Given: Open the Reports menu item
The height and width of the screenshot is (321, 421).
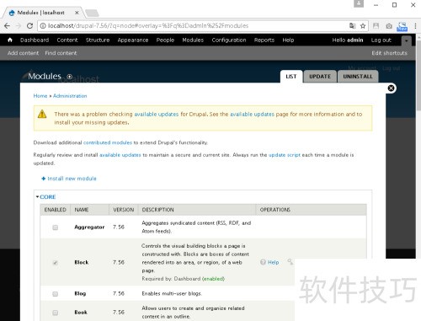Looking at the screenshot, I should pyautogui.click(x=264, y=40).
